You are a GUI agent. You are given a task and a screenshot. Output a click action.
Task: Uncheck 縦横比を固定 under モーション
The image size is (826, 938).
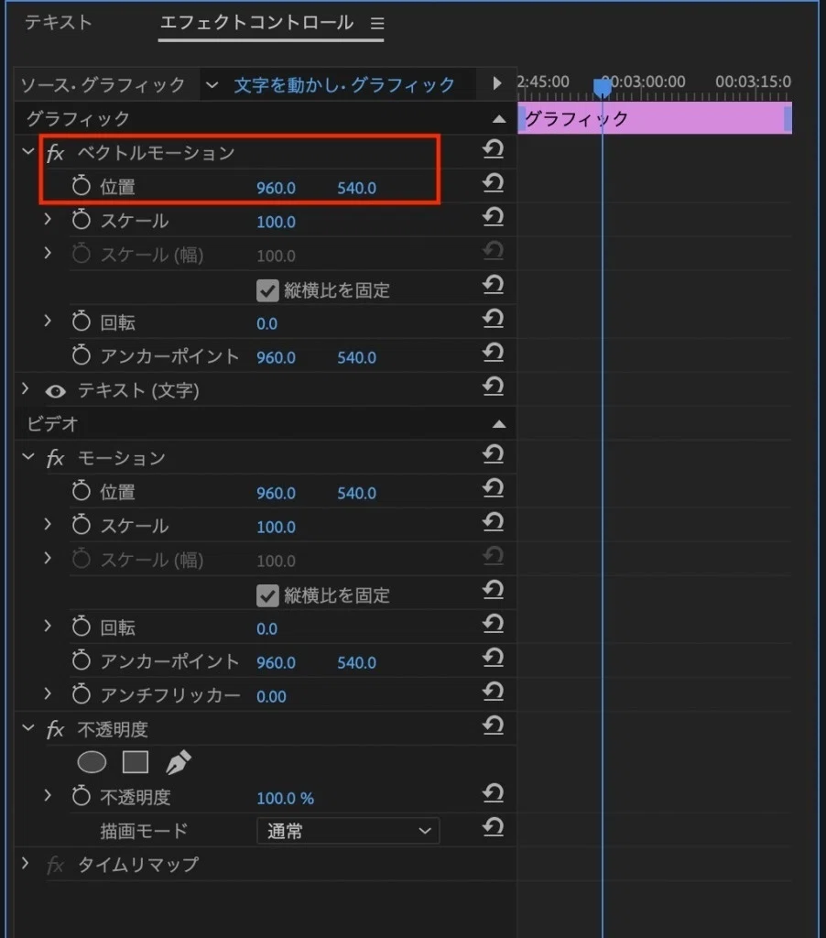[x=267, y=595]
